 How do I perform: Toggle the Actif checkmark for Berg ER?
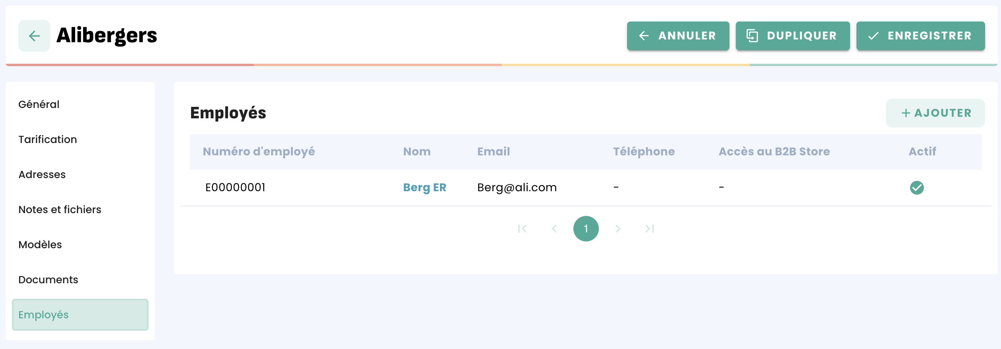pos(917,188)
